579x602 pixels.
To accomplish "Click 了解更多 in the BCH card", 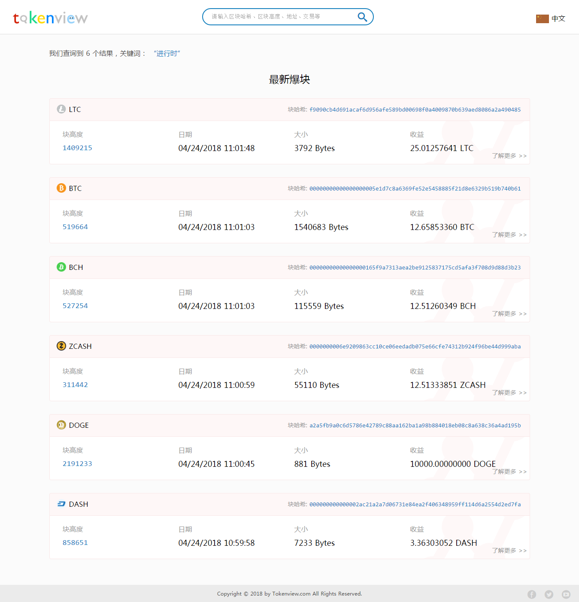I will click(x=509, y=314).
